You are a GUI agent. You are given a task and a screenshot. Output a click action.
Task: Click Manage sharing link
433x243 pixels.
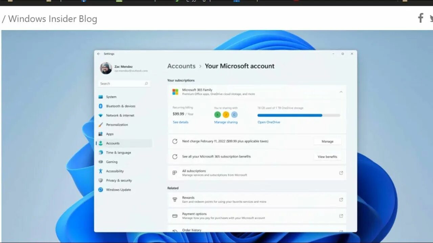(226, 122)
